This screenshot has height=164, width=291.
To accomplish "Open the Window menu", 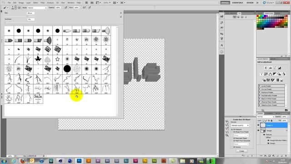I will point(71,3).
